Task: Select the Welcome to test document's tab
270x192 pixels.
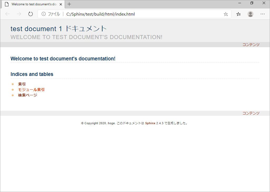Action: (x=33, y=4)
